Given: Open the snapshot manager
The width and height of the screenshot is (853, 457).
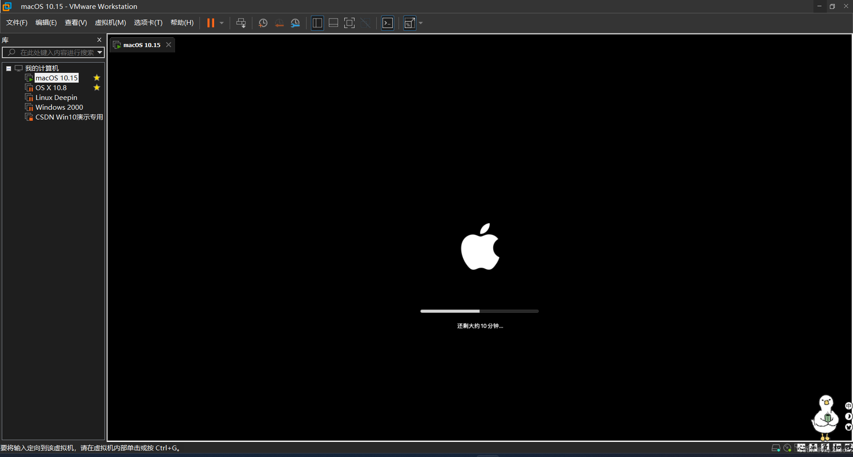Looking at the screenshot, I should tap(295, 23).
